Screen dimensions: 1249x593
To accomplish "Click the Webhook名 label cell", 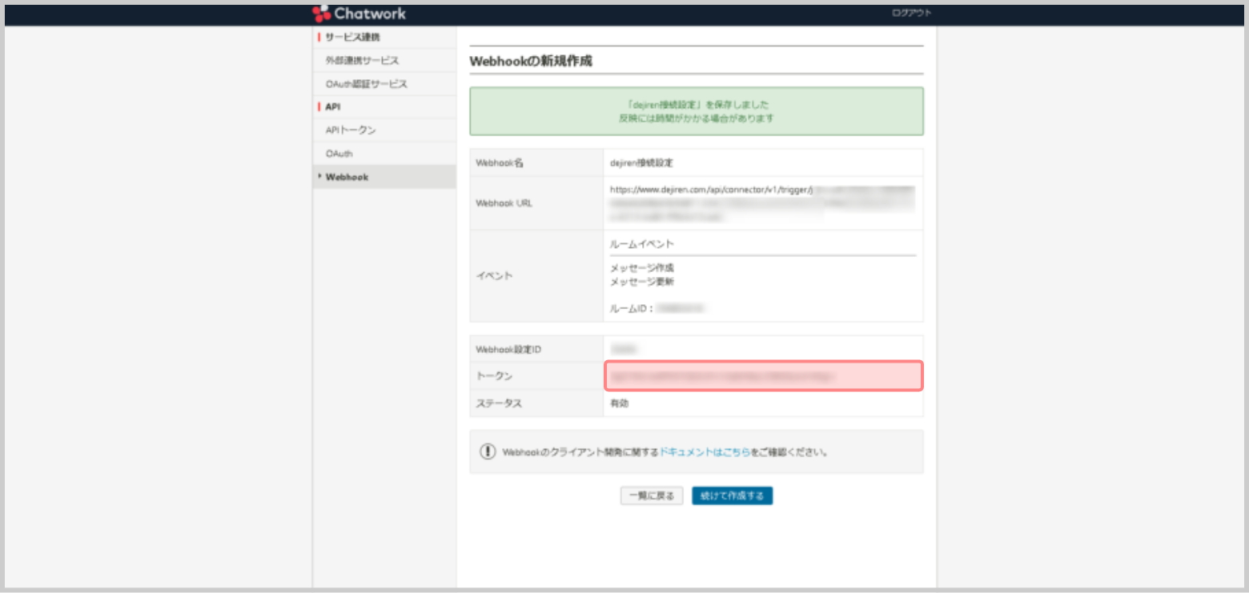I will [536, 162].
